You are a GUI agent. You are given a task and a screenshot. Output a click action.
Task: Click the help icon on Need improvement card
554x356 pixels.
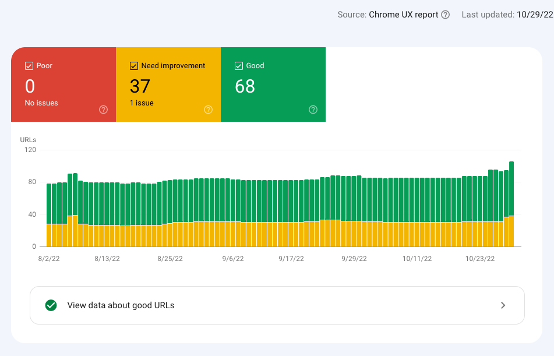(x=208, y=110)
